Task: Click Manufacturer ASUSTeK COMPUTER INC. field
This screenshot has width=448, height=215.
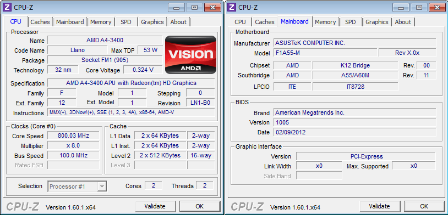Action: 355,43
